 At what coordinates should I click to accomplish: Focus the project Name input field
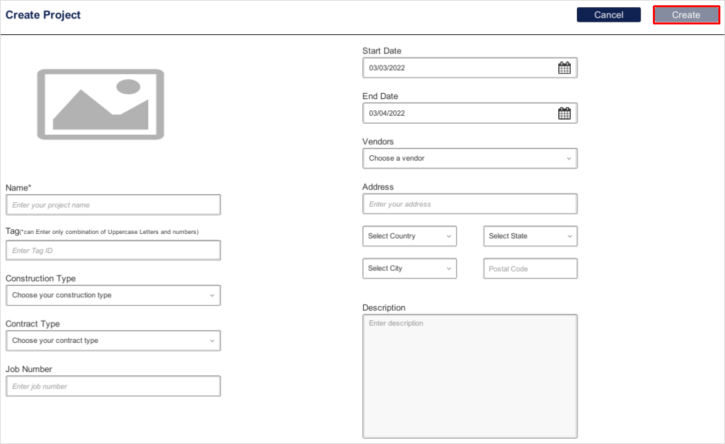pyautogui.click(x=113, y=205)
